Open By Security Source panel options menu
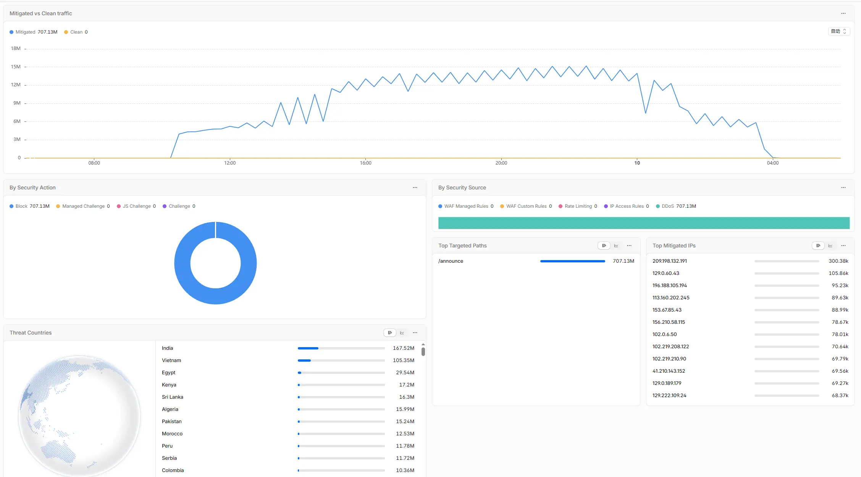This screenshot has height=477, width=861. 843,188
